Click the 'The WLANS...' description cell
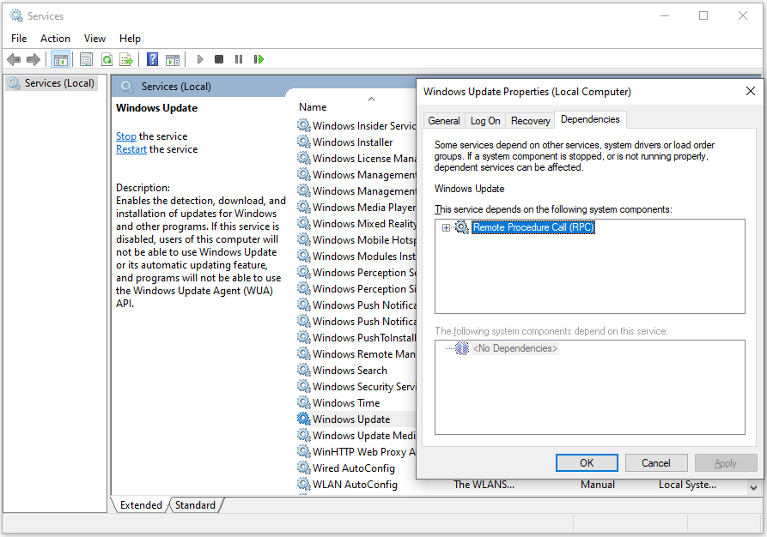 point(484,485)
